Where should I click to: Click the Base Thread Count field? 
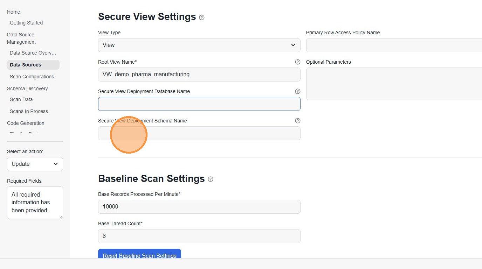point(199,236)
